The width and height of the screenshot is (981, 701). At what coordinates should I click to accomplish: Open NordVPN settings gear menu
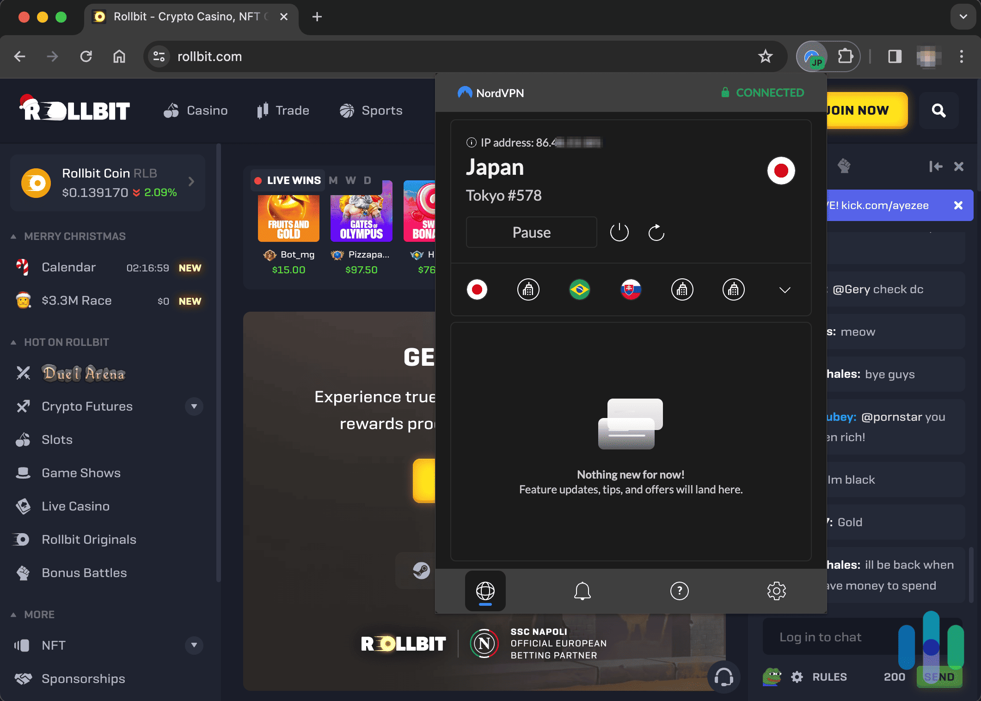pos(776,590)
